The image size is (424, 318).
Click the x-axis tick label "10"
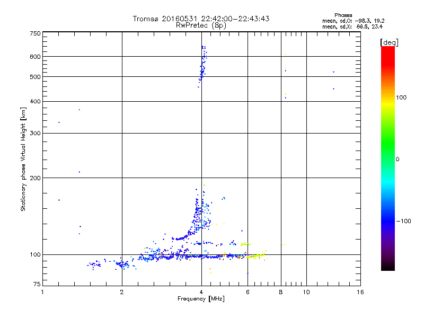click(306, 292)
